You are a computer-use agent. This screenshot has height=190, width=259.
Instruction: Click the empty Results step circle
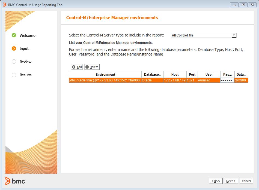14,75
